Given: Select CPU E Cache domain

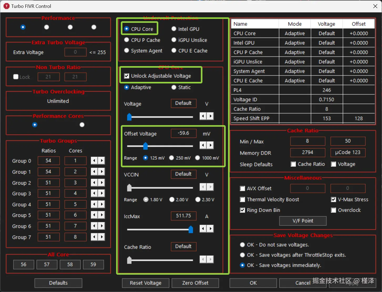Looking at the screenshot, I should coord(174,51).
